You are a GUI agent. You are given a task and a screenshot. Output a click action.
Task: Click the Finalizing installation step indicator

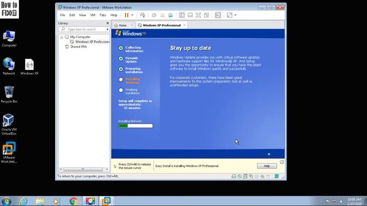coord(121,90)
